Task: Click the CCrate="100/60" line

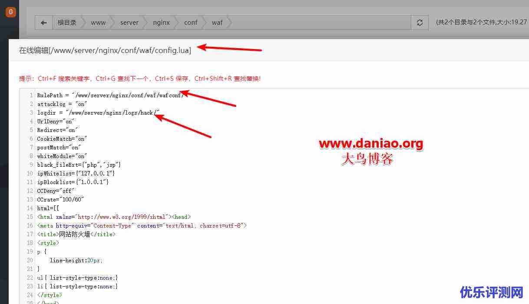Action: pyautogui.click(x=60, y=199)
